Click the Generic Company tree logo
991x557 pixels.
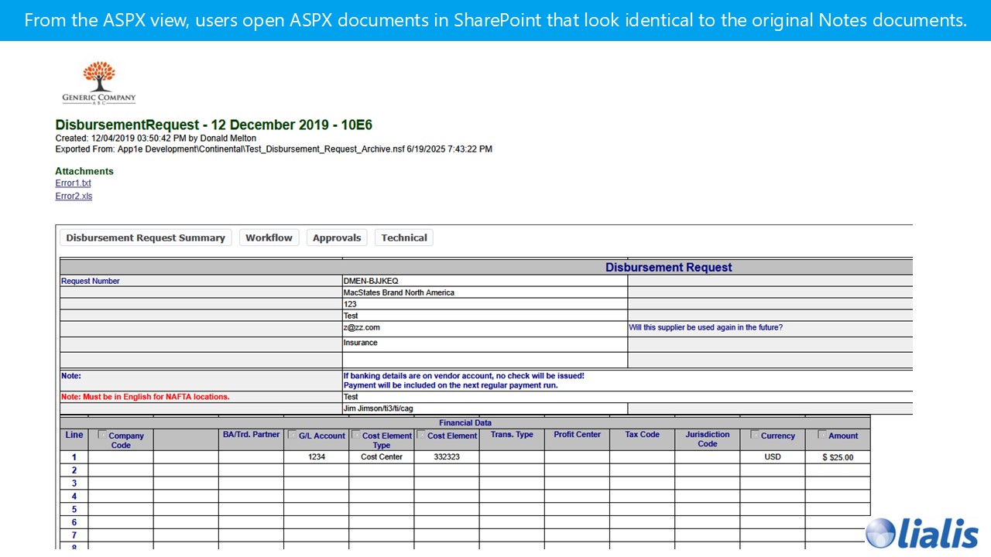(99, 83)
